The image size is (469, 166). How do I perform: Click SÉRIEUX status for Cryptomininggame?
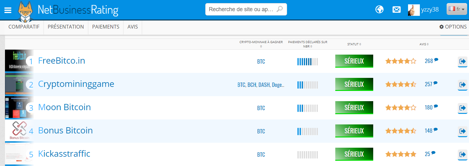pos(354,84)
